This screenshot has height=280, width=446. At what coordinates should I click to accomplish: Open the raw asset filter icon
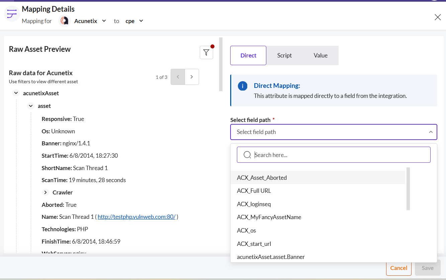point(206,52)
